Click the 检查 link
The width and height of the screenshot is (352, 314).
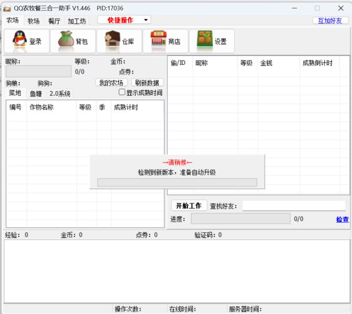[342, 219]
